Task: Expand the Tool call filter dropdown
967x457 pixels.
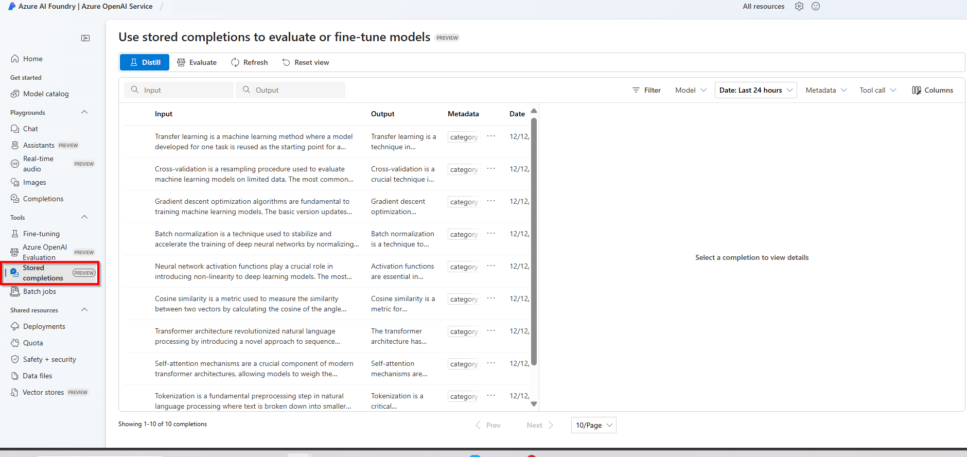Action: 877,90
